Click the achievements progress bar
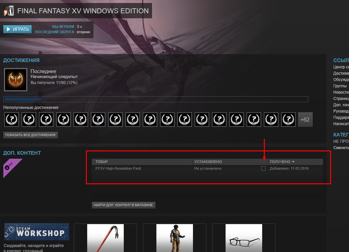The height and width of the screenshot is (252, 349). tap(156, 99)
